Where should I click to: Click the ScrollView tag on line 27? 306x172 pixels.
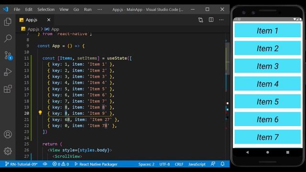(x=67, y=156)
